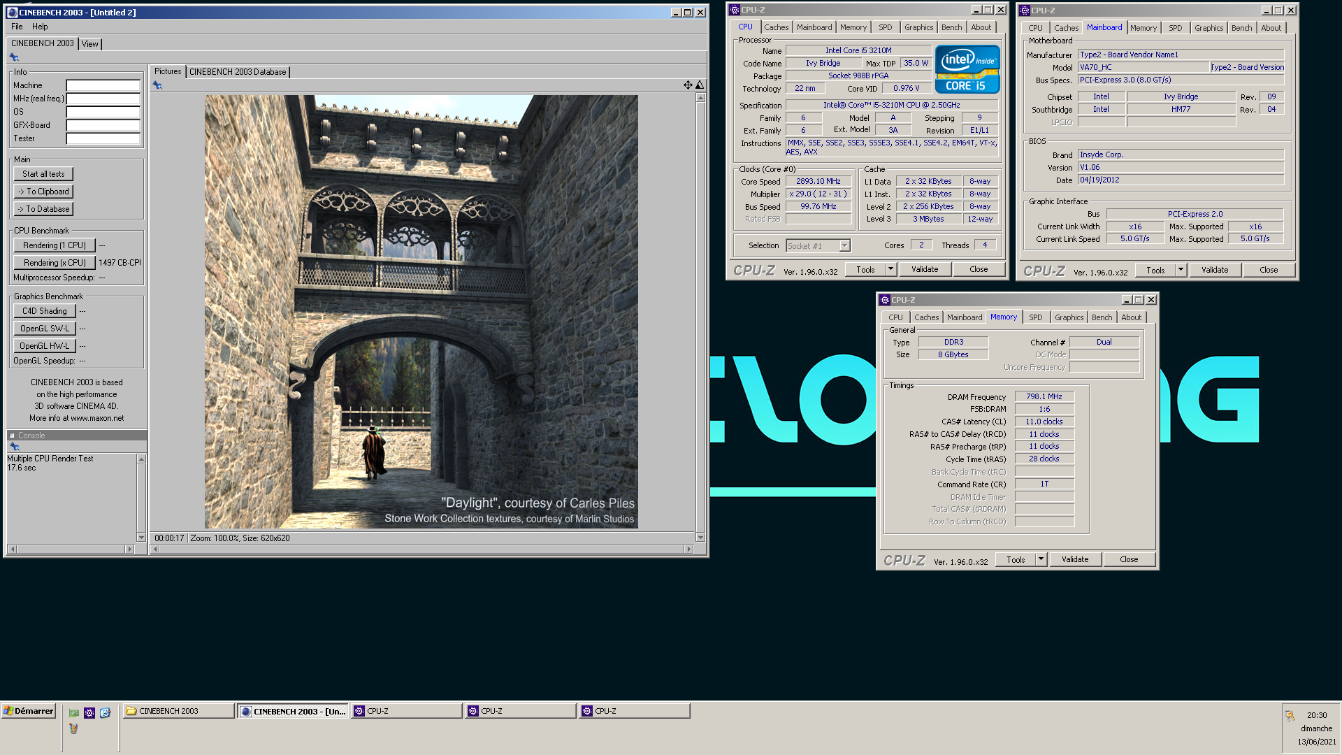Click the pushpin icon under Pictures tab
Viewport: 1342px width, 755px height.
point(157,85)
